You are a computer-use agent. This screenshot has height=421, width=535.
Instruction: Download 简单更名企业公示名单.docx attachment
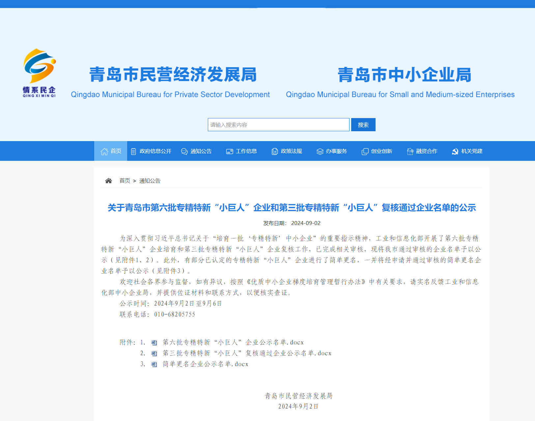click(x=205, y=364)
